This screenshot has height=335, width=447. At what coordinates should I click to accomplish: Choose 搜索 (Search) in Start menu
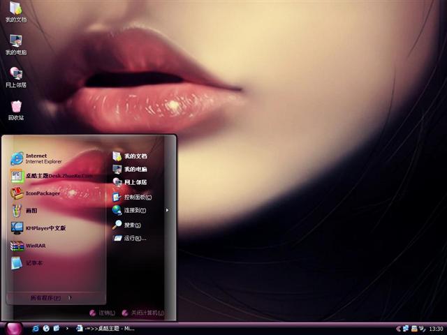pyautogui.click(x=132, y=225)
